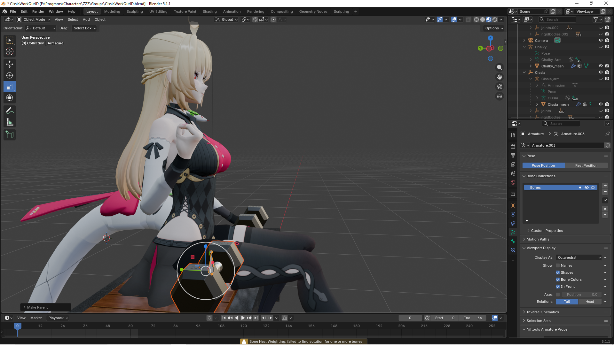Image resolution: width=614 pixels, height=345 pixels.
Task: Select the Add Cube tool
Action: click(10, 134)
